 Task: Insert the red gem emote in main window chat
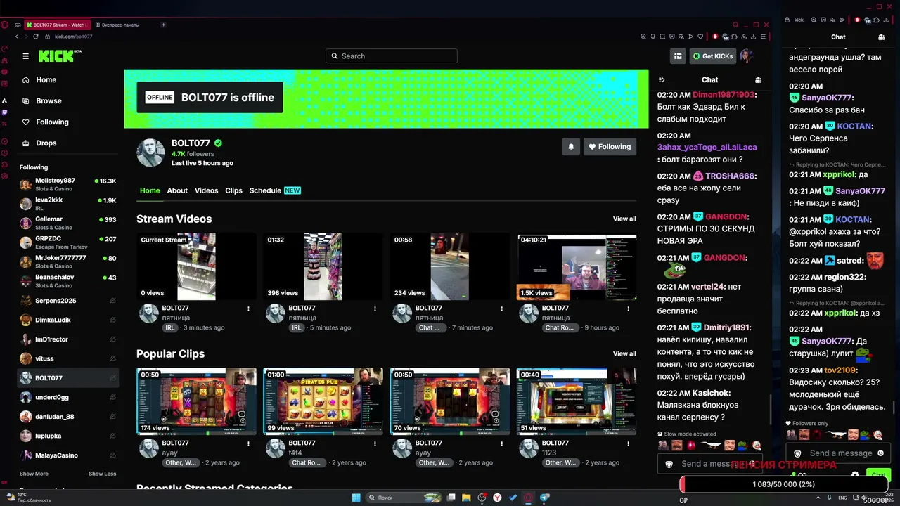[690, 445]
